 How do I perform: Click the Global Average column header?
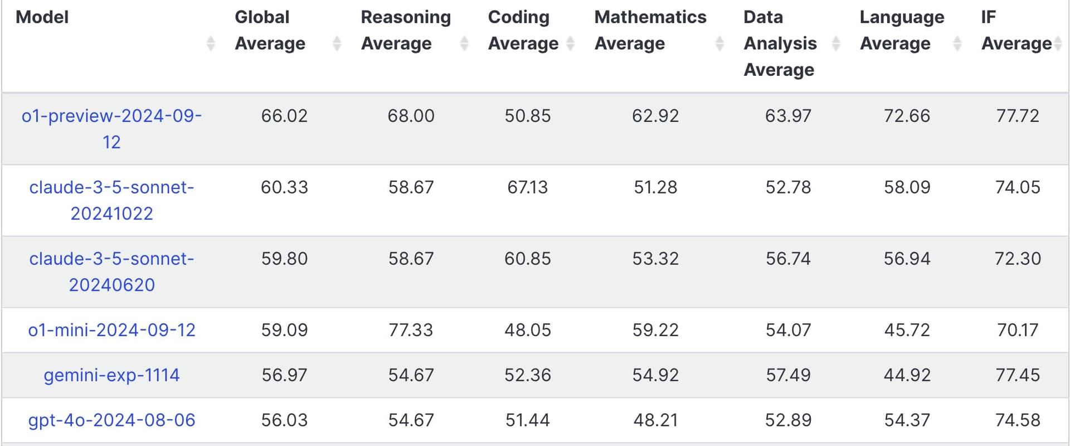(270, 30)
